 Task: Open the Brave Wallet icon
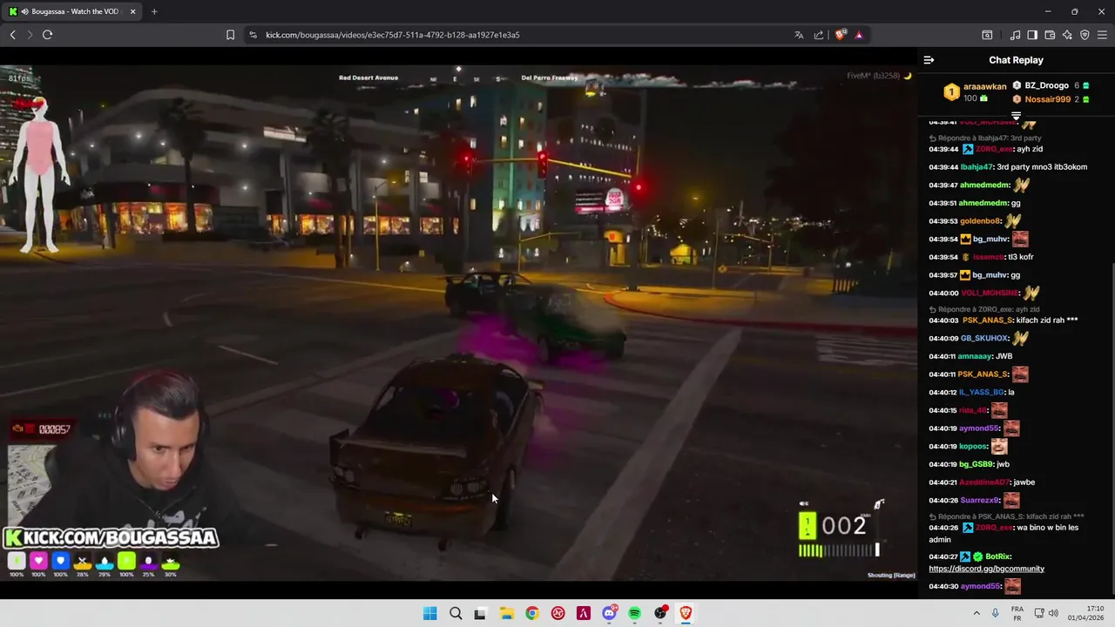click(1050, 35)
